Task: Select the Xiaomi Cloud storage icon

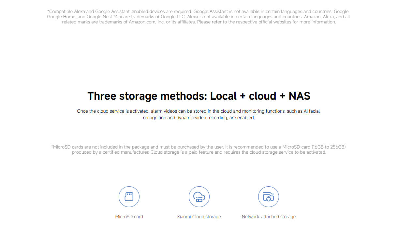Action: pos(199,197)
